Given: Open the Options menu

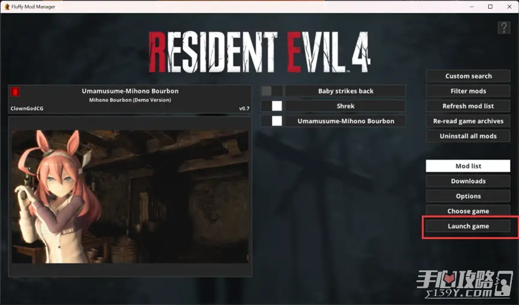Looking at the screenshot, I should (x=468, y=196).
